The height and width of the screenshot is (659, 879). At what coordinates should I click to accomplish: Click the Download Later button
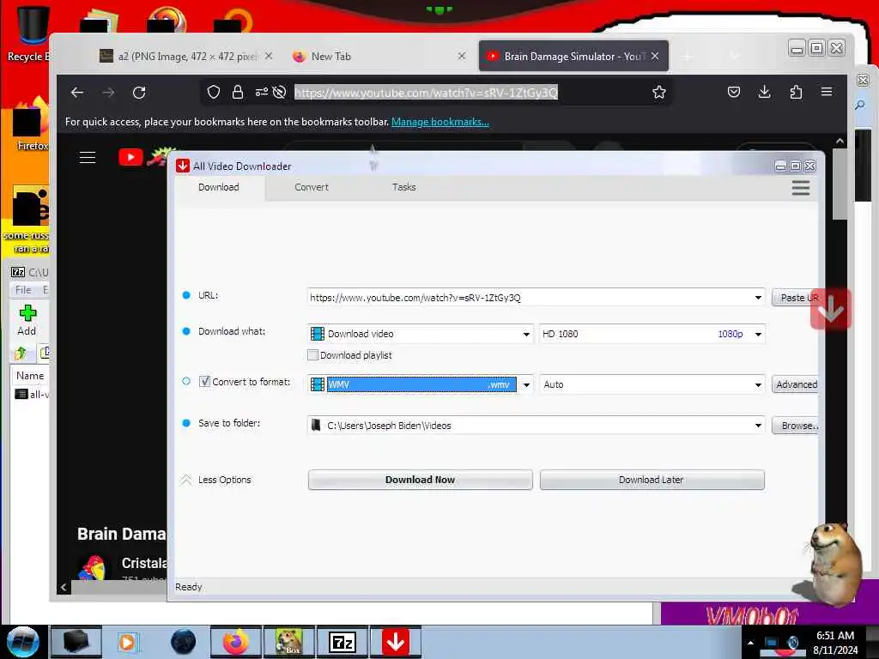click(652, 480)
